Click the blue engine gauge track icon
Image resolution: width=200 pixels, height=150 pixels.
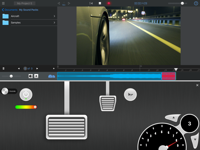(51, 76)
